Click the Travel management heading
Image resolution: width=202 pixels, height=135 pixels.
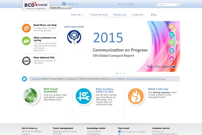(x=63, y=128)
